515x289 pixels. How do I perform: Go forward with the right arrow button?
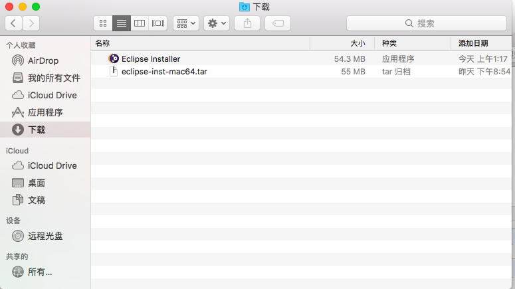(31, 23)
